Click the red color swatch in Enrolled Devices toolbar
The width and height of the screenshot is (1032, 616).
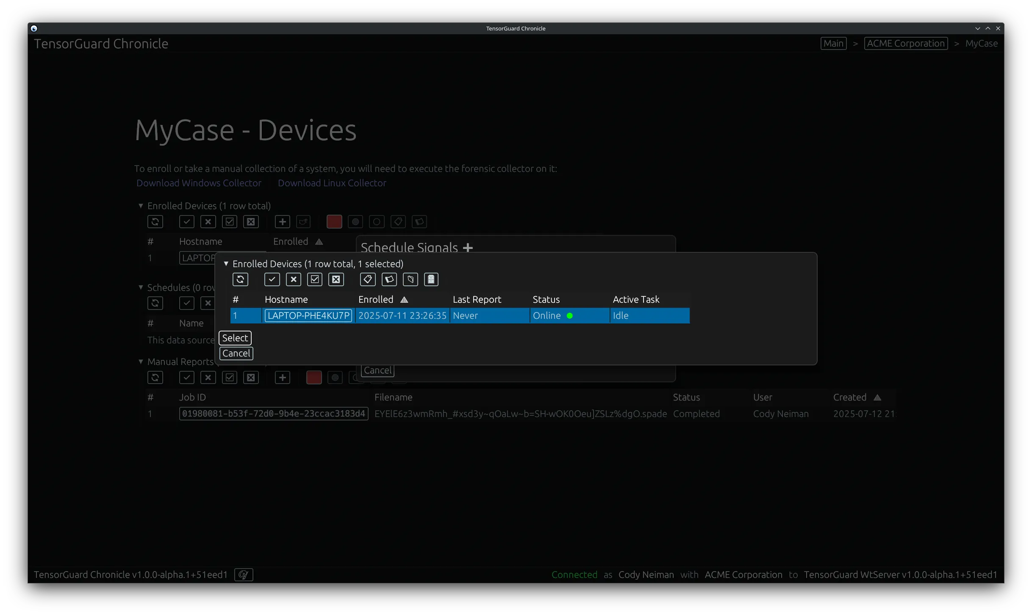tap(334, 221)
